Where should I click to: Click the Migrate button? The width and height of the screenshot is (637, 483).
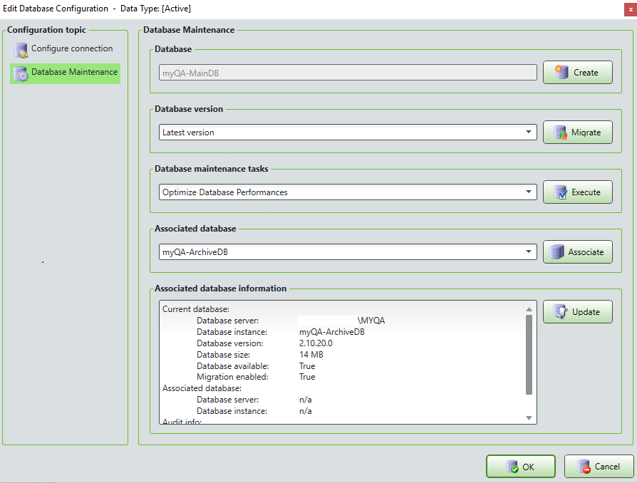[577, 132]
